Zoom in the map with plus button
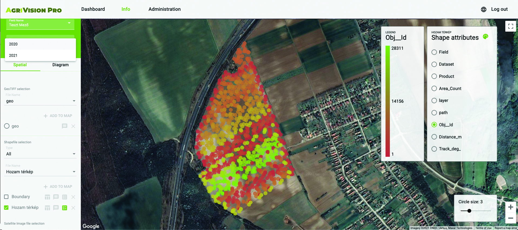518x230 pixels. point(510,207)
